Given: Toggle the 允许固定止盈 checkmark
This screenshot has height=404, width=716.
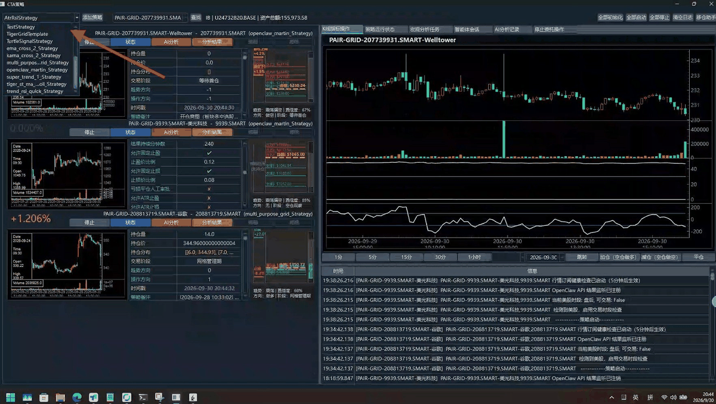Looking at the screenshot, I should [x=209, y=153].
